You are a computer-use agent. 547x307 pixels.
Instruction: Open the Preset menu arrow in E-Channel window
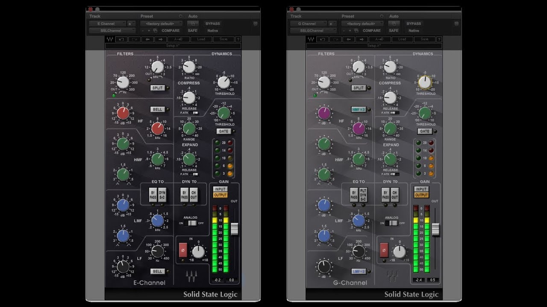180,16
